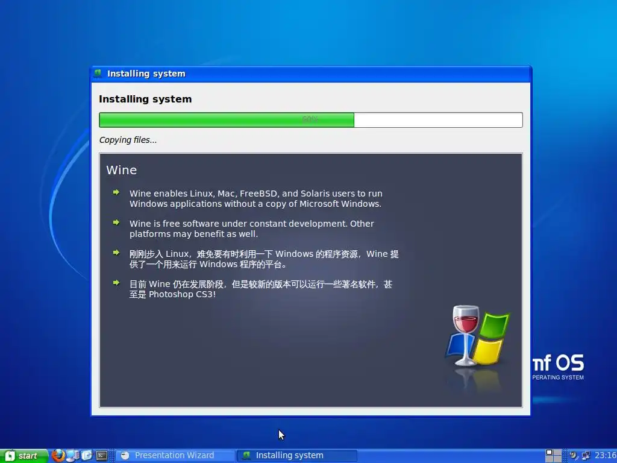Click the Wine glass logo image

pos(477,336)
